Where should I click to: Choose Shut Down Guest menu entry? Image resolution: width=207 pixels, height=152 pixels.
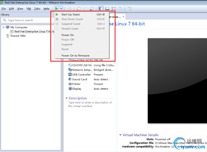[82, 19]
